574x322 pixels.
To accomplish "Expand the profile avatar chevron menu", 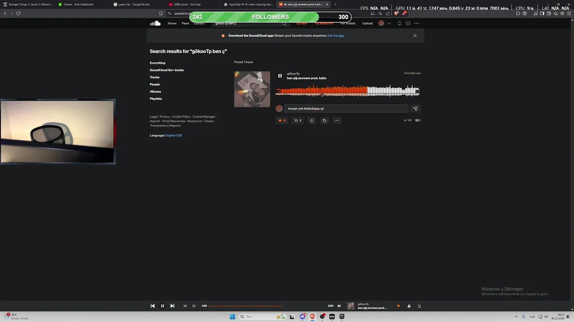I will pos(389,23).
